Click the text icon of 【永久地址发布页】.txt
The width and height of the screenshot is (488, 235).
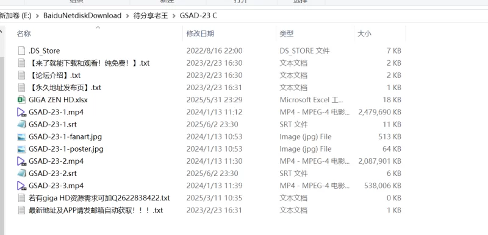21,88
